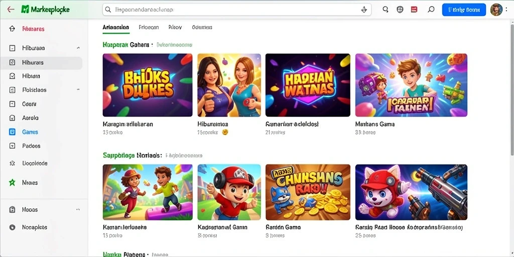Click the icon beside Hibura
Viewport: 514px width, 257px height.
[x=12, y=76]
